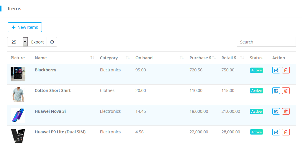Delete the Huawei Nova 3i item
303x146 pixels.
(286, 112)
